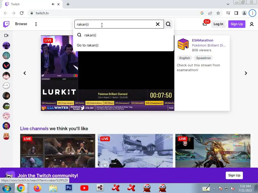This screenshot has height=193, width=258.
Task: Mute the Twitch tab audio
Action: tap(53, 4)
